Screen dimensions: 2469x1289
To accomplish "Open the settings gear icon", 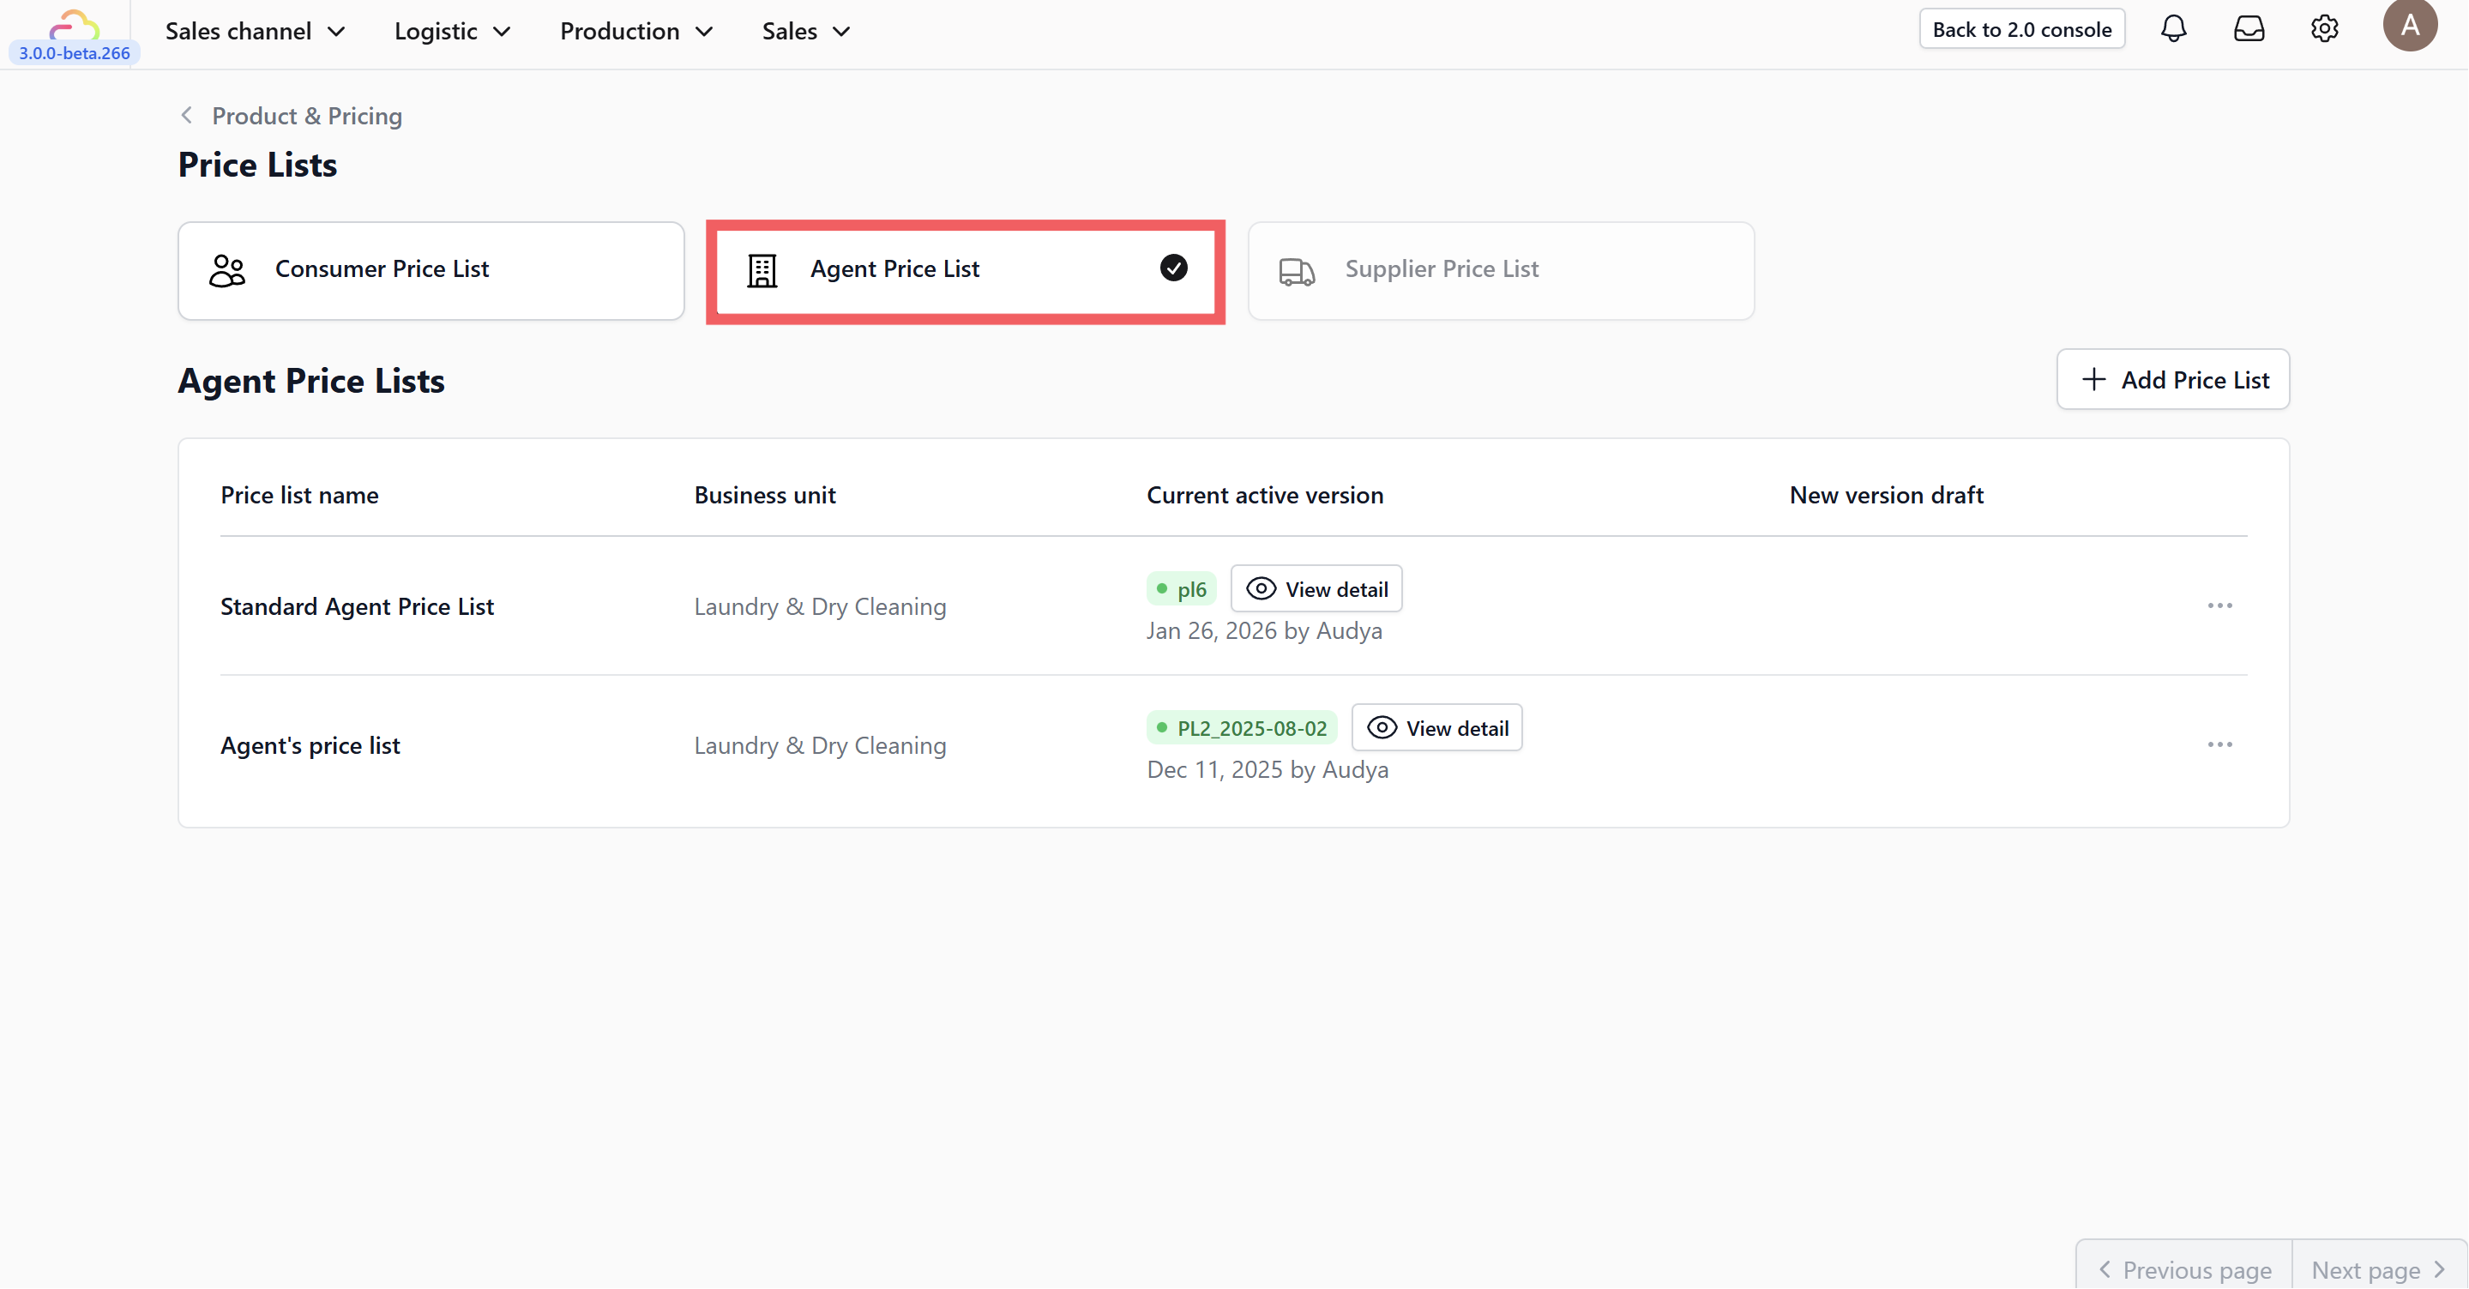I will coord(2324,29).
